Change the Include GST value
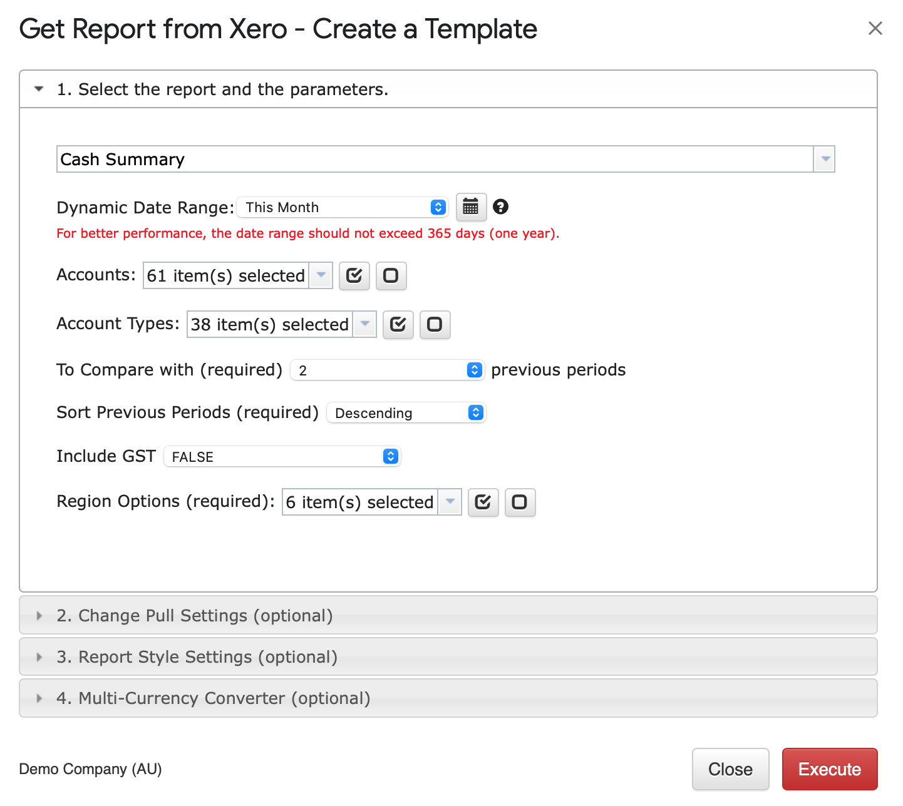The width and height of the screenshot is (903, 806). coord(282,457)
